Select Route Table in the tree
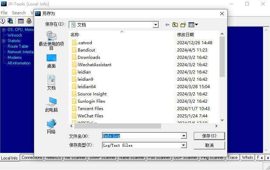The height and width of the screenshot is (170, 270). 18,46
